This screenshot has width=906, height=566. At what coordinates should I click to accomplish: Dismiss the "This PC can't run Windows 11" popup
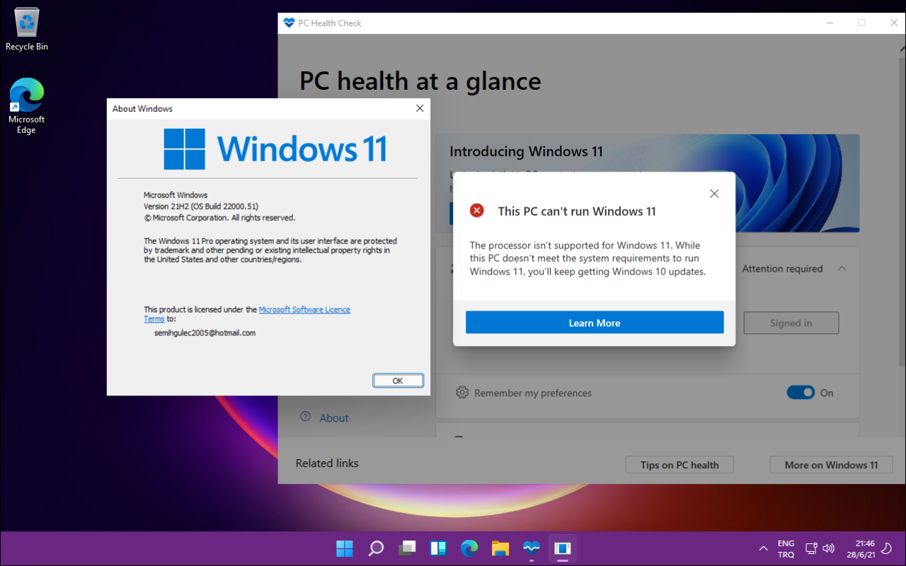pyautogui.click(x=714, y=194)
